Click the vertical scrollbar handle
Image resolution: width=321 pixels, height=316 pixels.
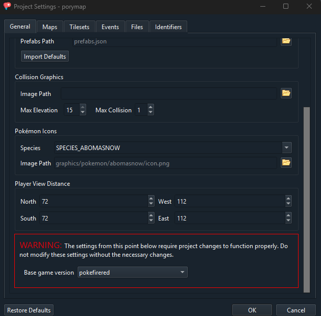tap(306, 199)
